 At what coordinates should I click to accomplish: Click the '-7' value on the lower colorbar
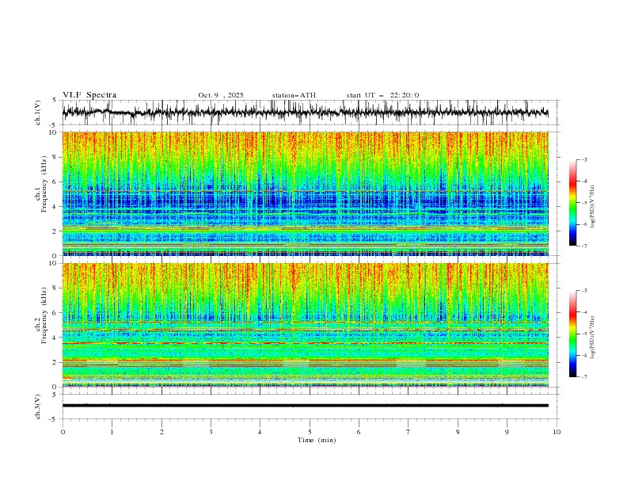[x=583, y=377]
